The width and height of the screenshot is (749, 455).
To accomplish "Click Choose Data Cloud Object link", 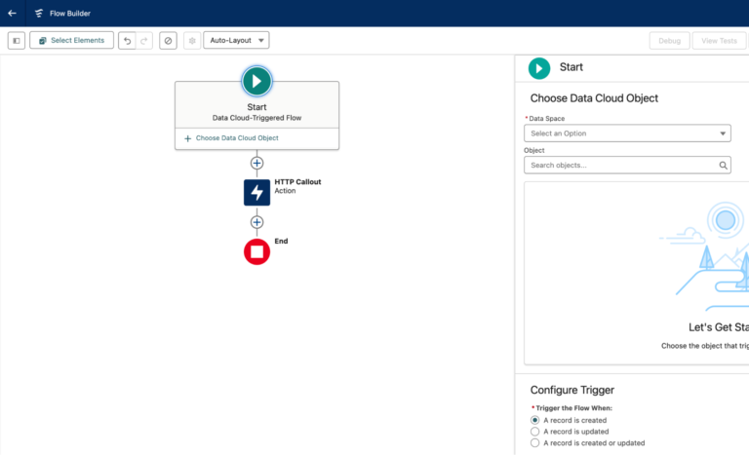I will [237, 138].
